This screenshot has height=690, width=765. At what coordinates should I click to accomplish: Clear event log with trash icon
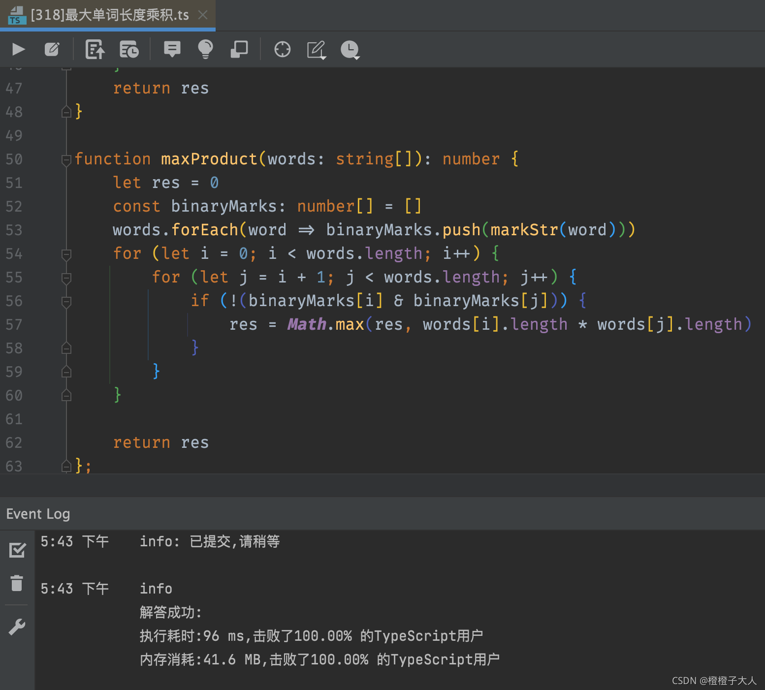(17, 583)
